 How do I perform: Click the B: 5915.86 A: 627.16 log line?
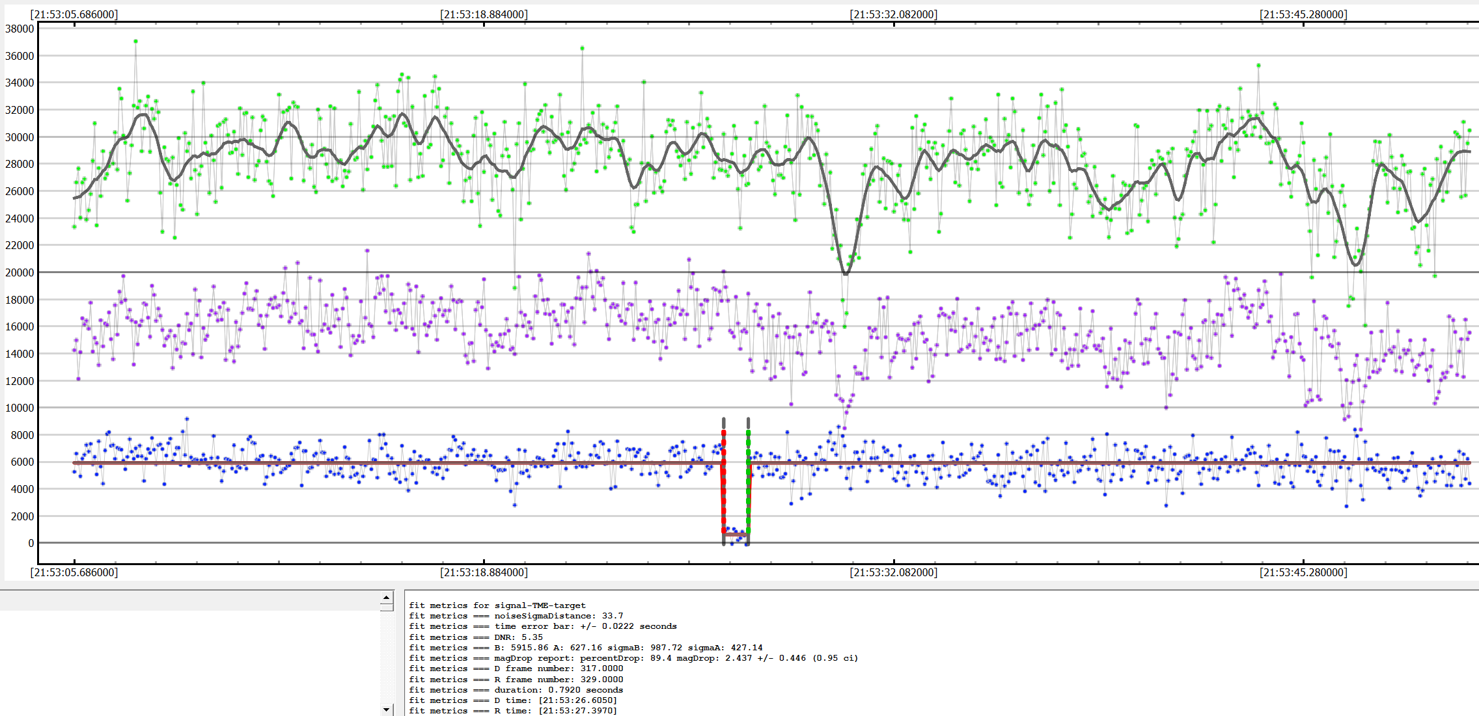(586, 648)
